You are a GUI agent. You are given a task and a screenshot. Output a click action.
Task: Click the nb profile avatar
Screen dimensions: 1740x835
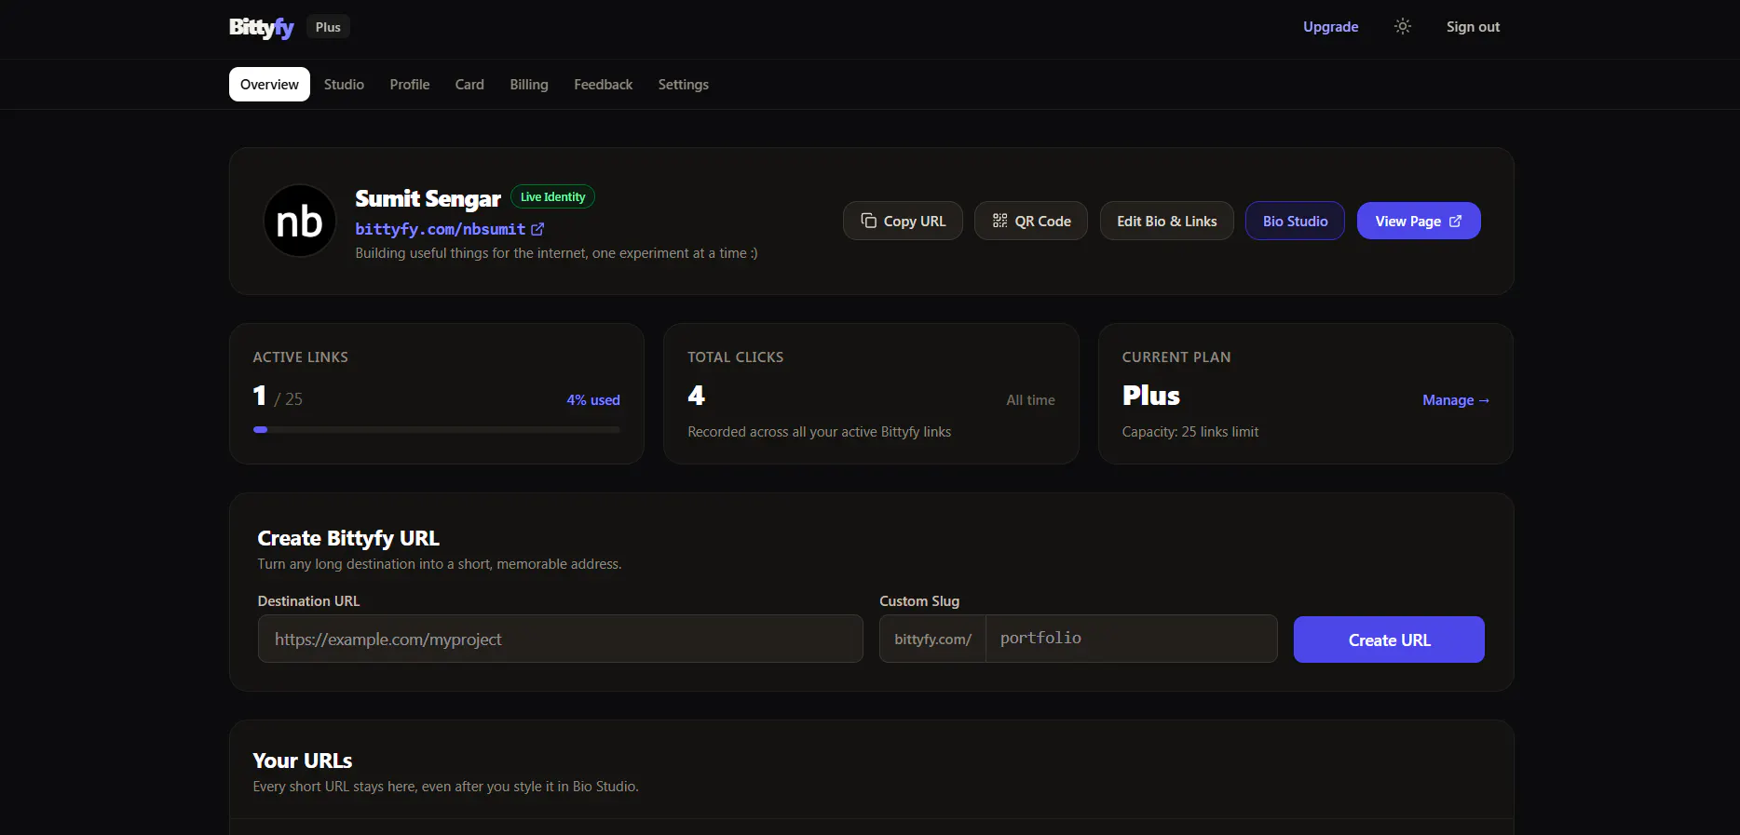coord(300,221)
